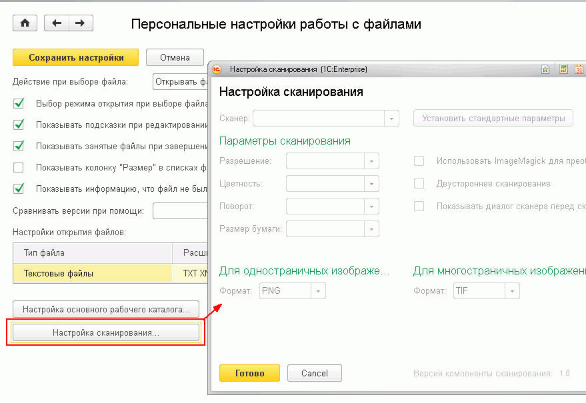Click the home navigation icon

click(x=25, y=22)
